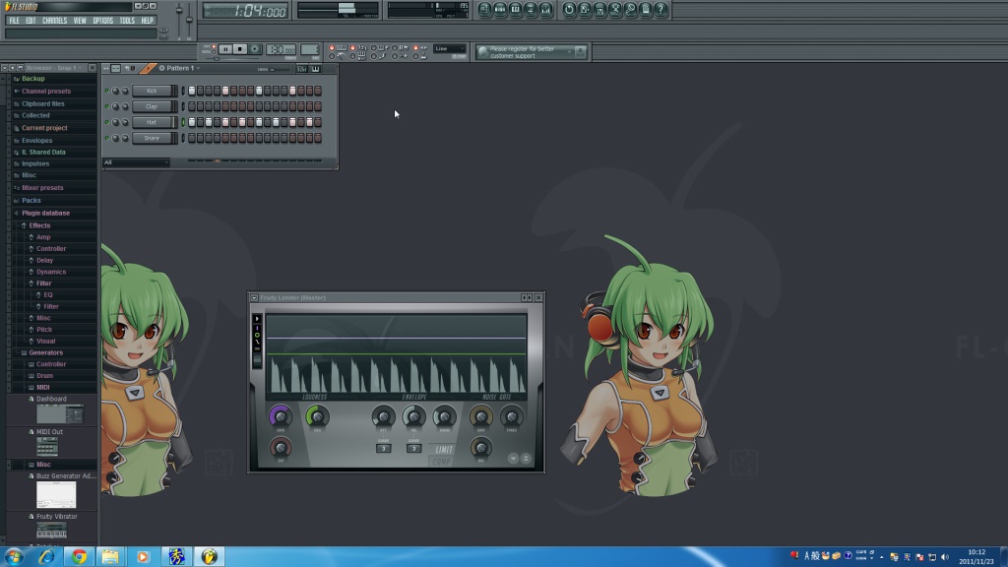Open Internet Explorer from the taskbar
1008x567 pixels.
coord(47,557)
